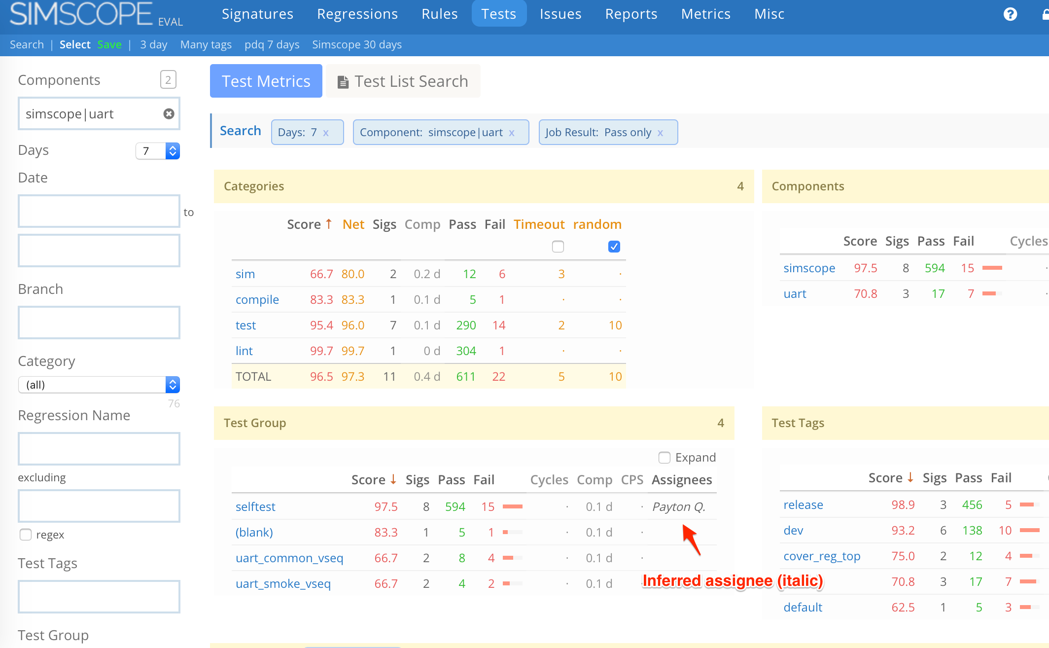The width and height of the screenshot is (1049, 648).
Task: Click the Test Tags input field
Action: point(99,597)
